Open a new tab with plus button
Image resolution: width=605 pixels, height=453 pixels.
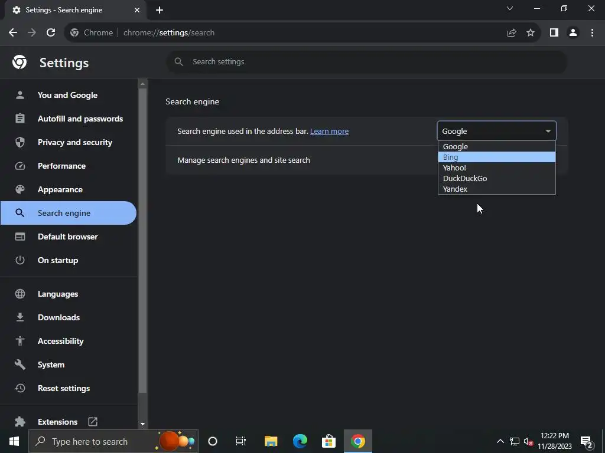(160, 10)
